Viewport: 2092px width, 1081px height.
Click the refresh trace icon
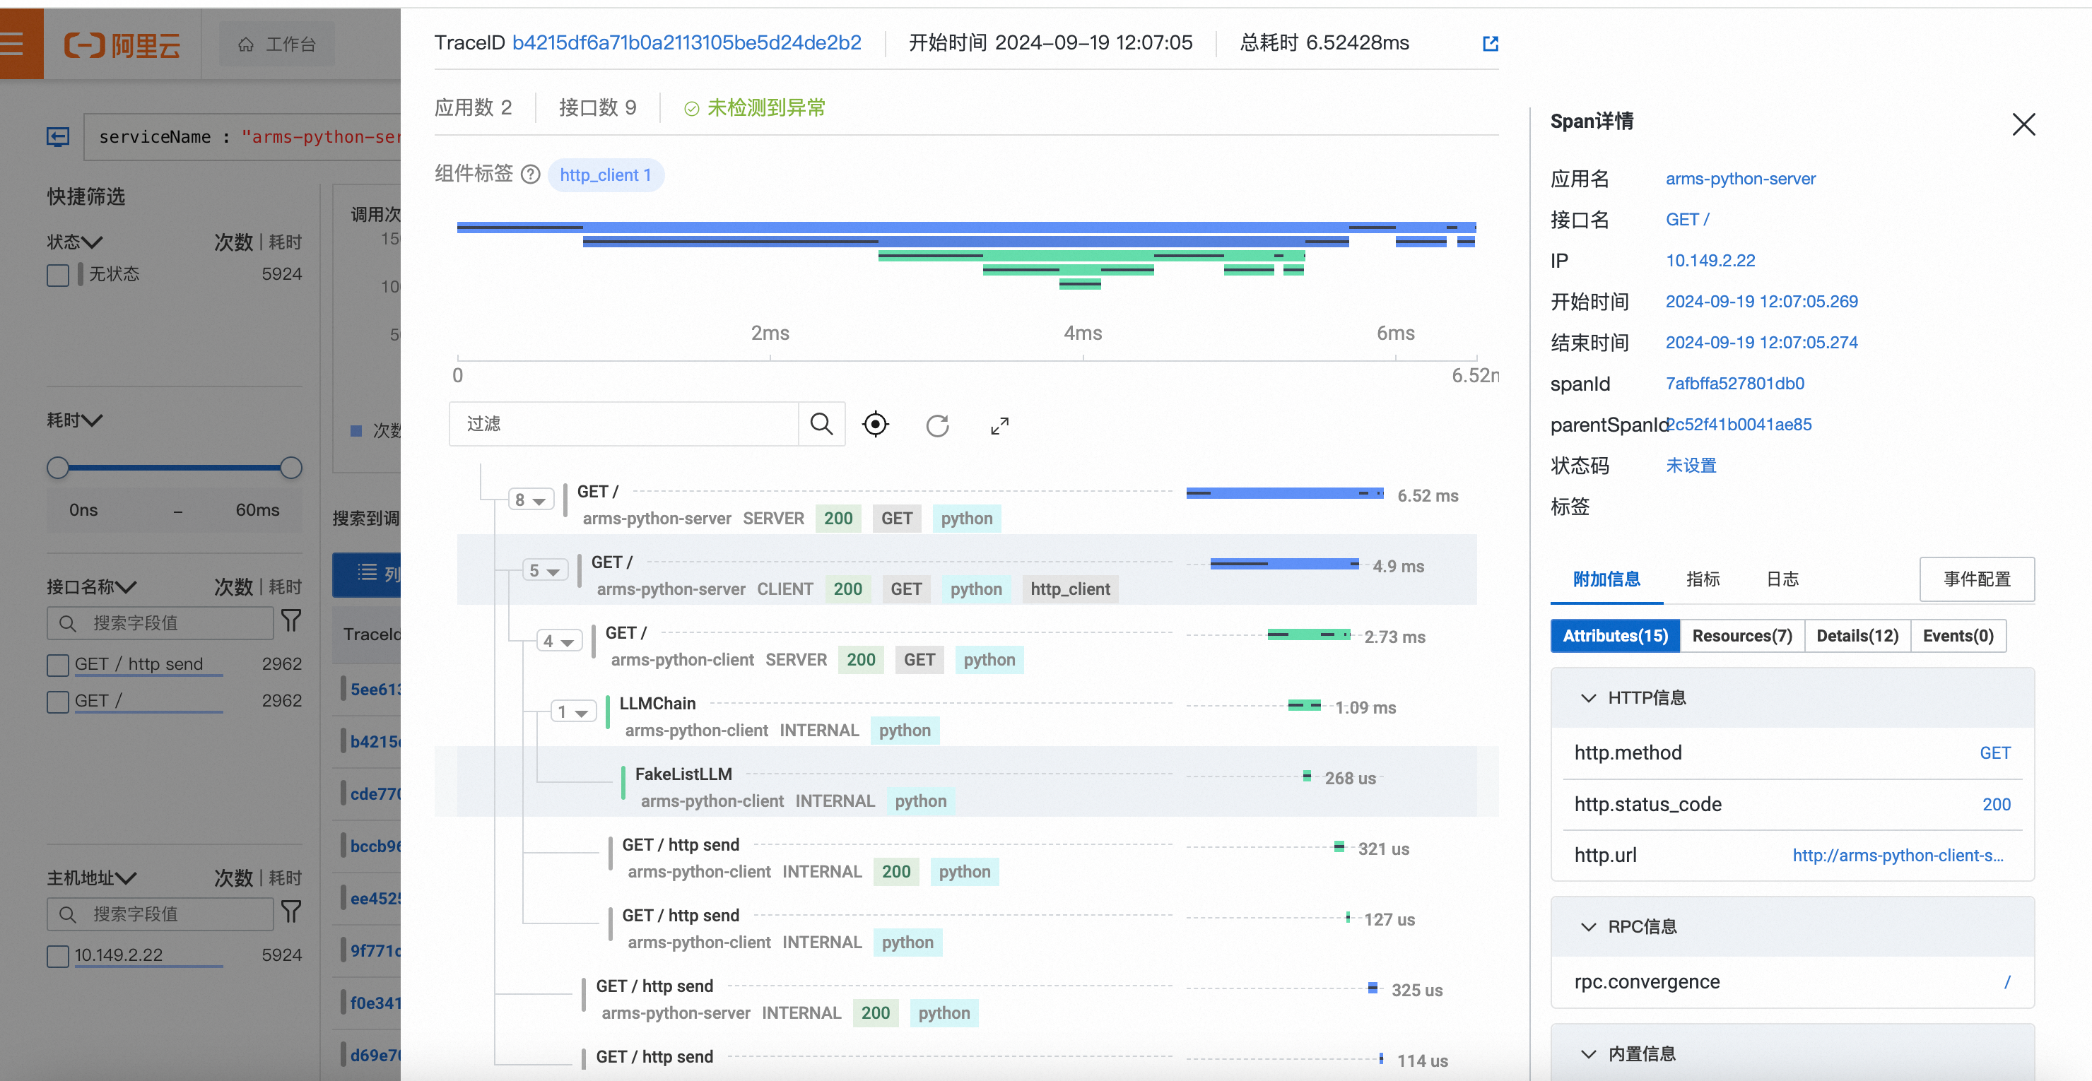(x=937, y=425)
